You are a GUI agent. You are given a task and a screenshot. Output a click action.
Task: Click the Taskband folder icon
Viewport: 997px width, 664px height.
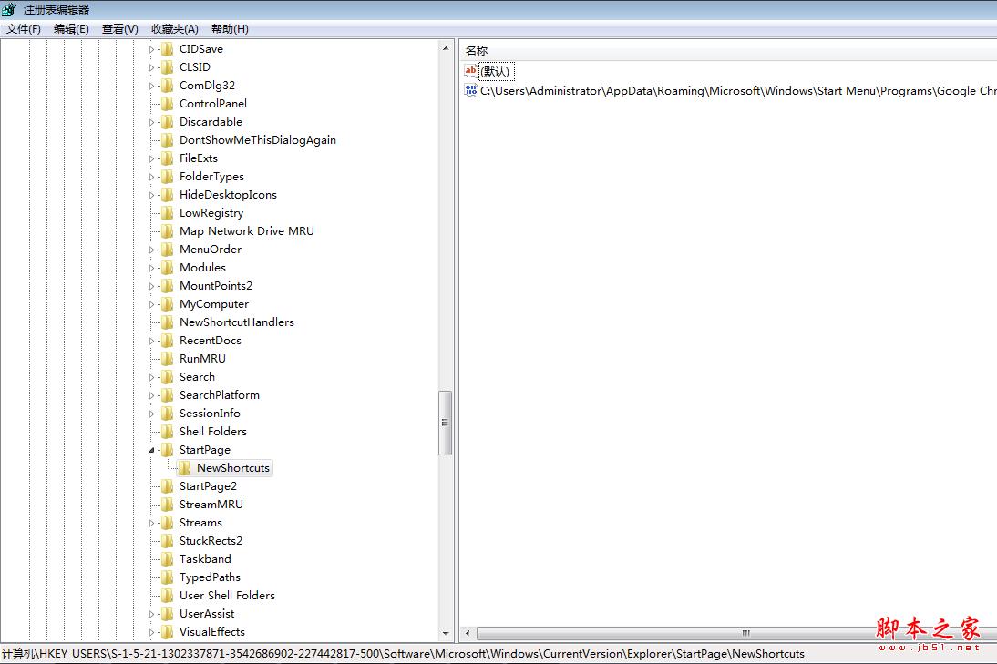click(x=167, y=559)
